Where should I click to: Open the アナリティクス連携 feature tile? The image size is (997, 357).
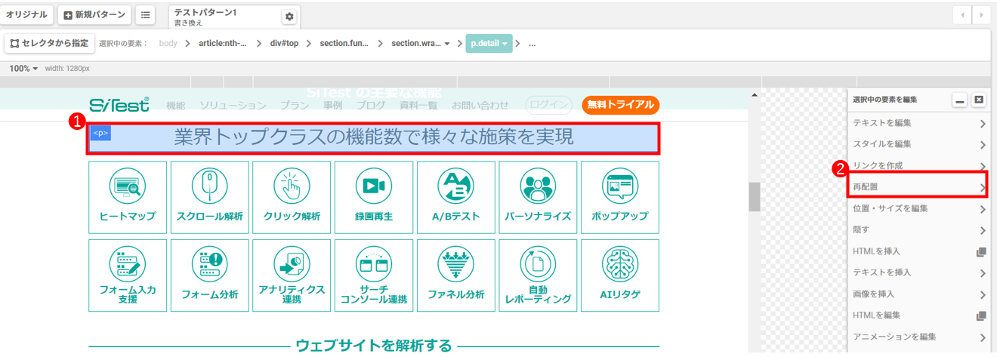pos(292,275)
